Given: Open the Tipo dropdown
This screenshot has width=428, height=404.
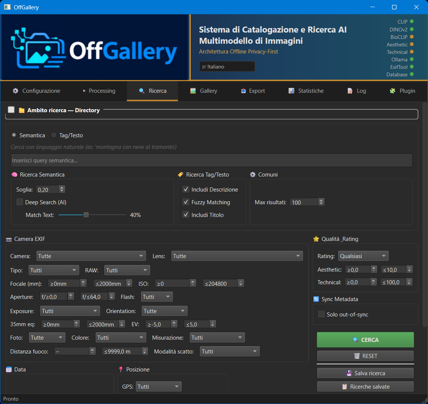Looking at the screenshot, I should pyautogui.click(x=54, y=270).
